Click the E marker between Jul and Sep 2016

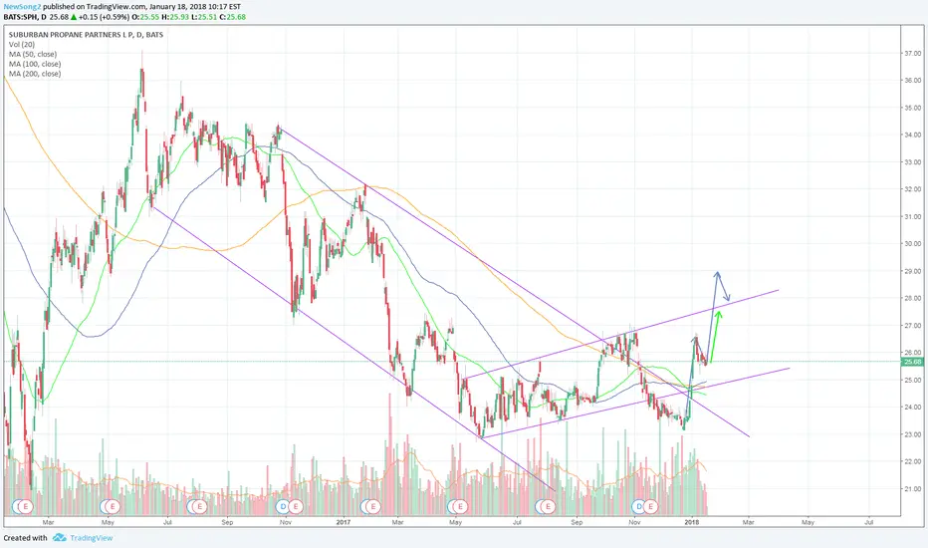pyautogui.click(x=199, y=506)
